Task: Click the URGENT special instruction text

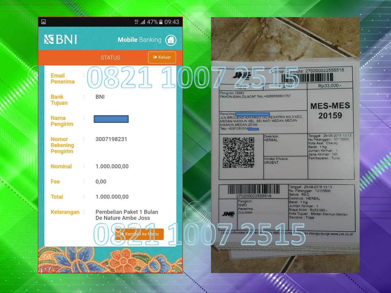Action: (271, 162)
